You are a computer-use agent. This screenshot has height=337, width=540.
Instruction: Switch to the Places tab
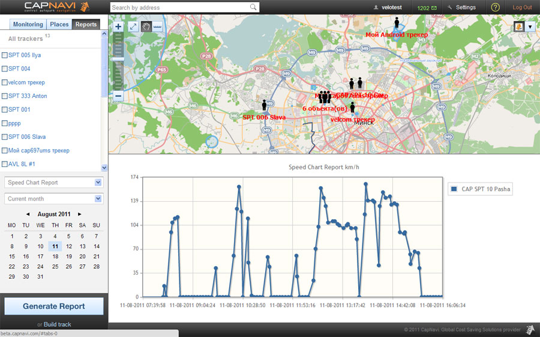pyautogui.click(x=59, y=24)
